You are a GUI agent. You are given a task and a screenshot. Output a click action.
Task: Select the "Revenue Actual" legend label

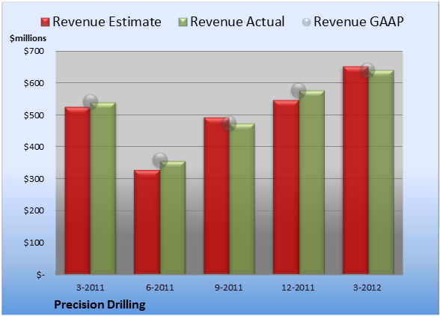pos(237,22)
